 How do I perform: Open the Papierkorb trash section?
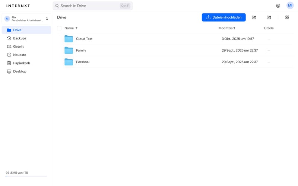point(21,63)
